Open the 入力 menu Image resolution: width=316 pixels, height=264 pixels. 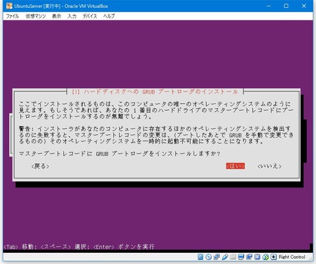[72, 16]
